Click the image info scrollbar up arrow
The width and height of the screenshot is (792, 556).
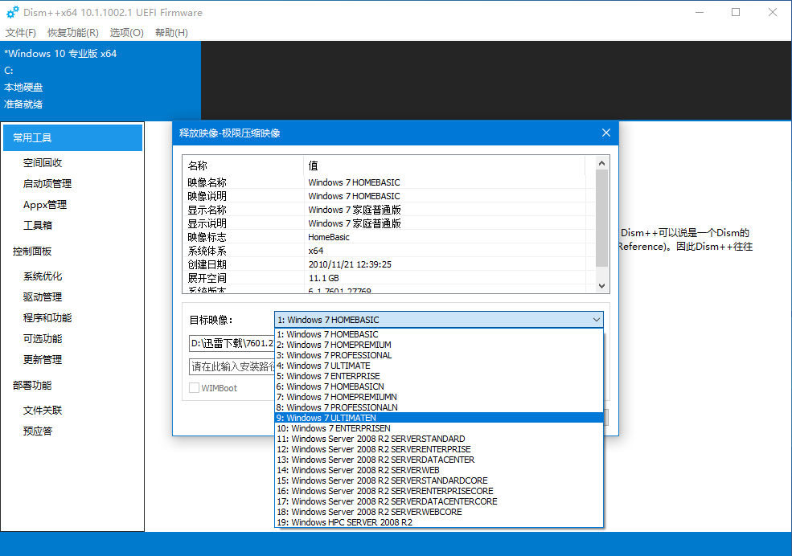[x=601, y=163]
